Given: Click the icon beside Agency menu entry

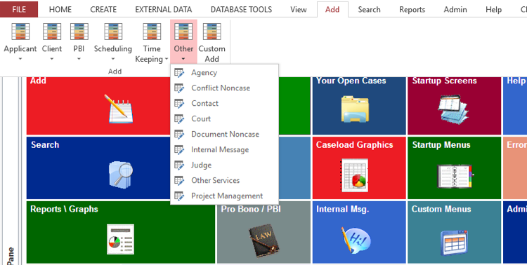Looking at the screenshot, I should (179, 73).
